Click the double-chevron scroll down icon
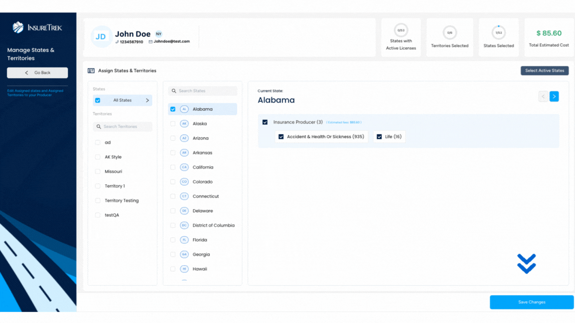 pyautogui.click(x=526, y=264)
